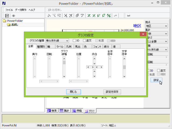
Task: Click the second airplane-shaped toolbar icon
Action: click(71, 16)
